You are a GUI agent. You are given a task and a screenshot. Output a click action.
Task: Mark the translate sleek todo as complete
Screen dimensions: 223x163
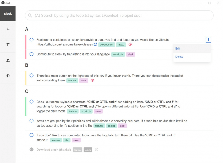tap(32, 54)
